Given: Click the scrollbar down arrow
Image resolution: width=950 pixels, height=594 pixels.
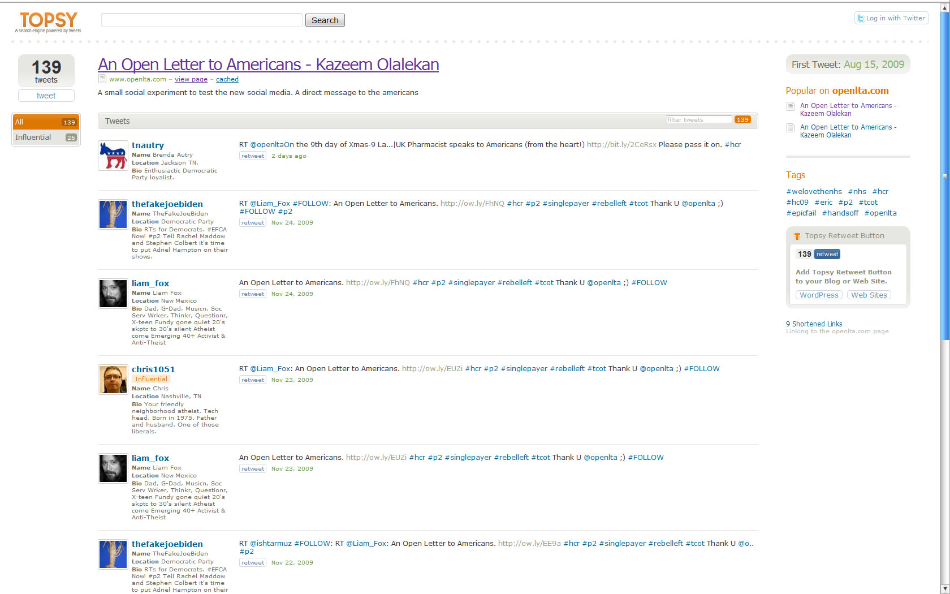Looking at the screenshot, I should coord(944,589).
